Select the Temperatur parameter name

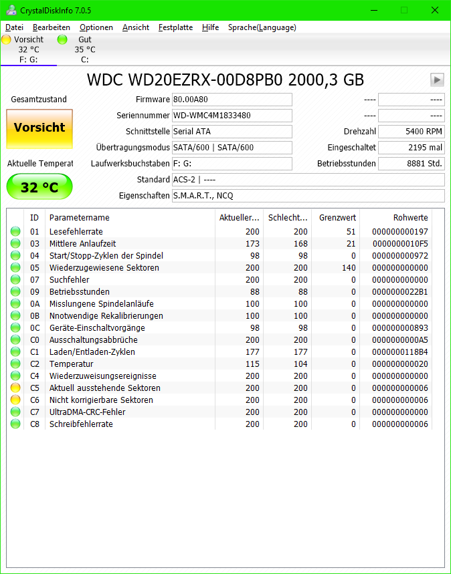click(x=71, y=364)
